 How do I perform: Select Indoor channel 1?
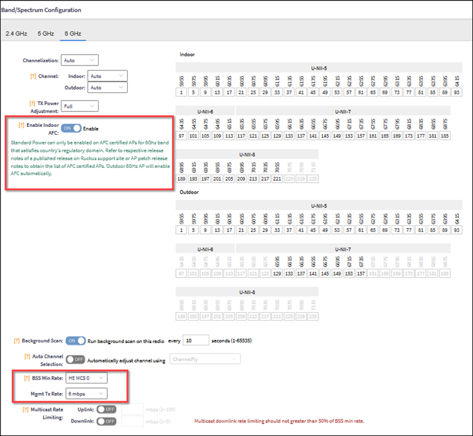click(x=181, y=92)
